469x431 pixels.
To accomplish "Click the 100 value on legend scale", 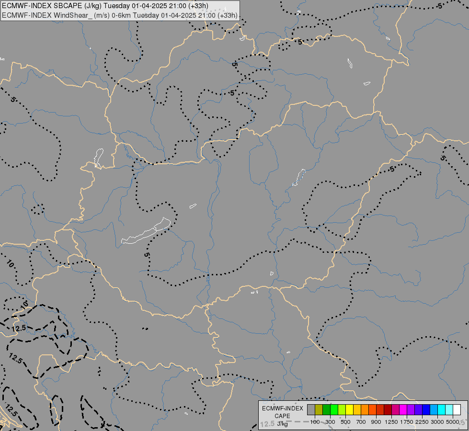I will coord(315,422).
